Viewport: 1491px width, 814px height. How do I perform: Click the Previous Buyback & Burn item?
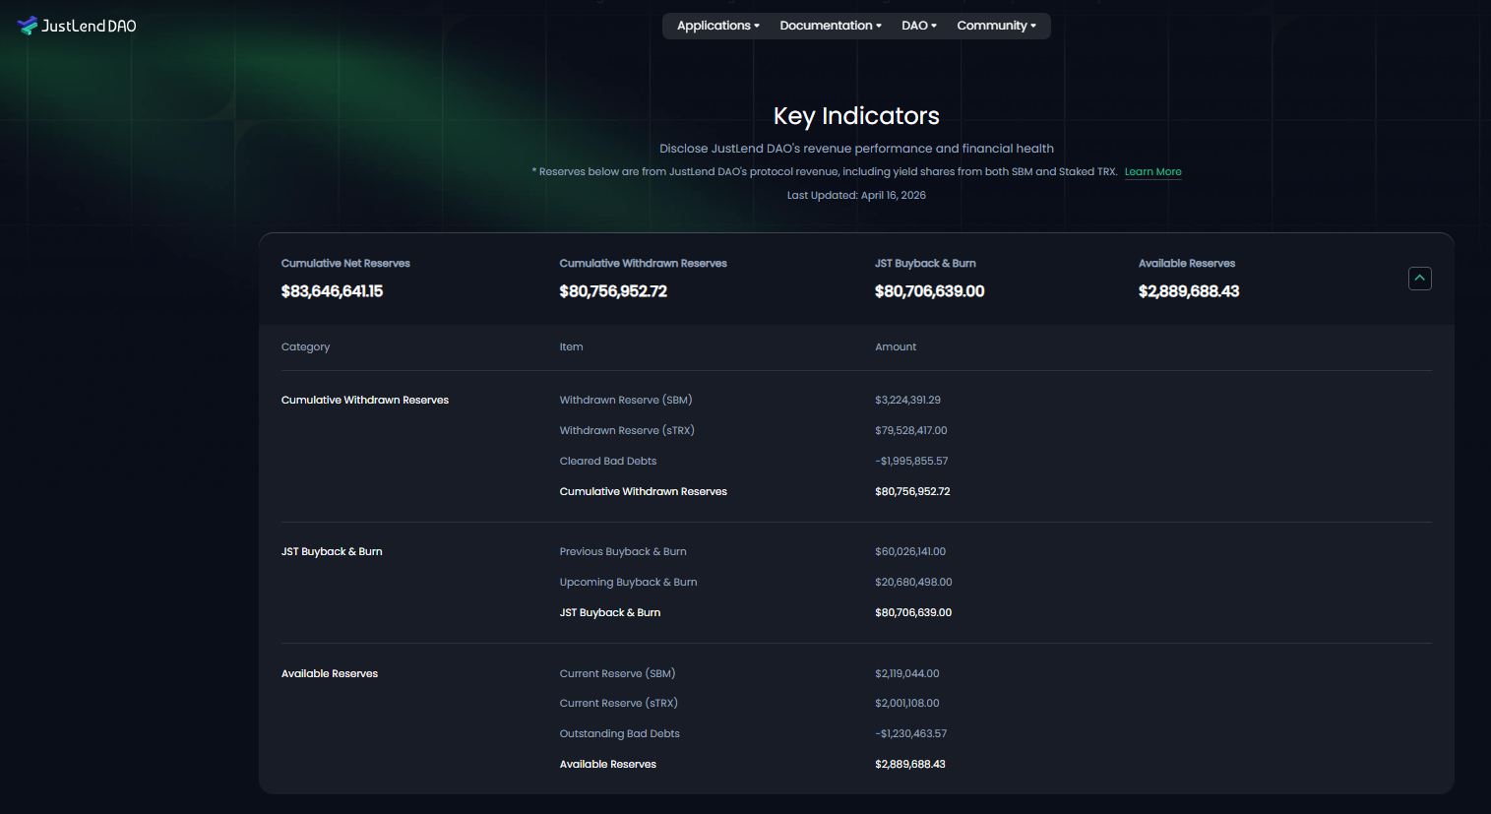coord(623,551)
